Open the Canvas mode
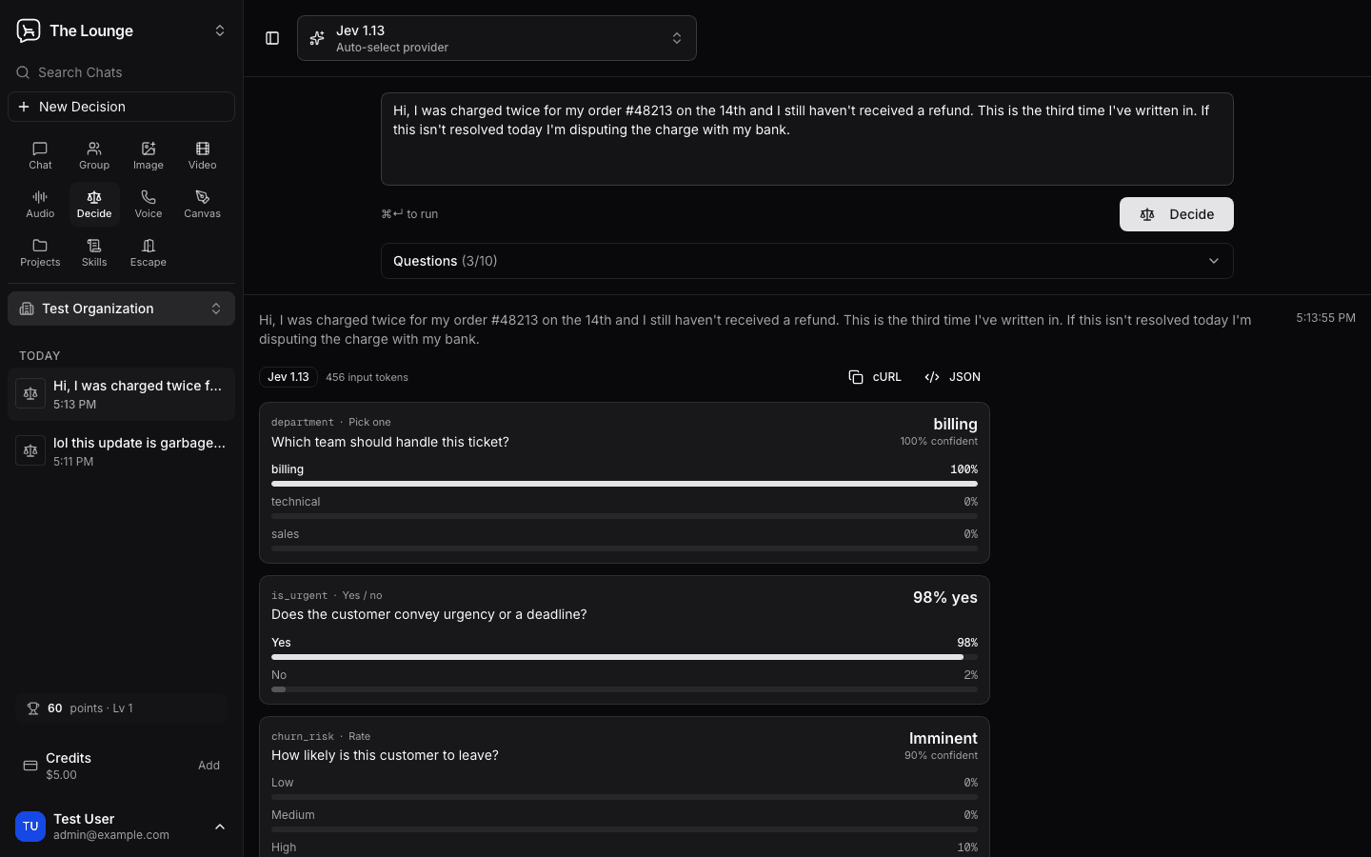 [203, 204]
